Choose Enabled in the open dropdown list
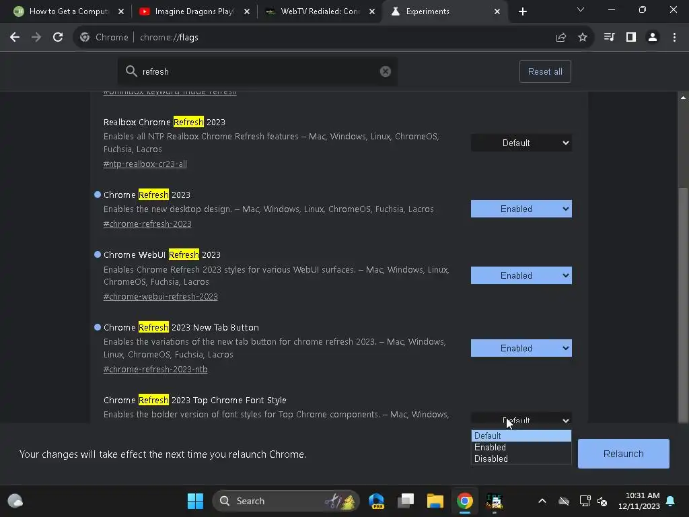689x517 pixels. 521,447
